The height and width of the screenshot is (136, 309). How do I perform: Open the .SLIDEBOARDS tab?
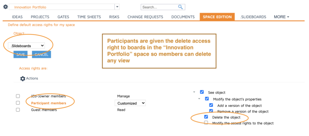(253, 17)
